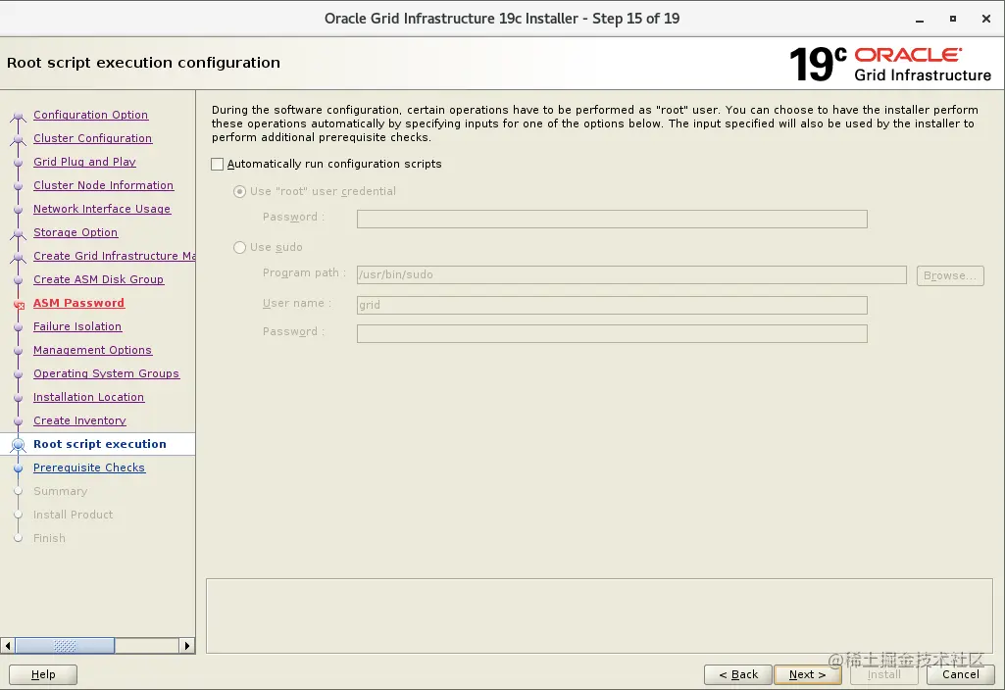Open Prerequisite Checks step
1005x690 pixels.
click(89, 468)
